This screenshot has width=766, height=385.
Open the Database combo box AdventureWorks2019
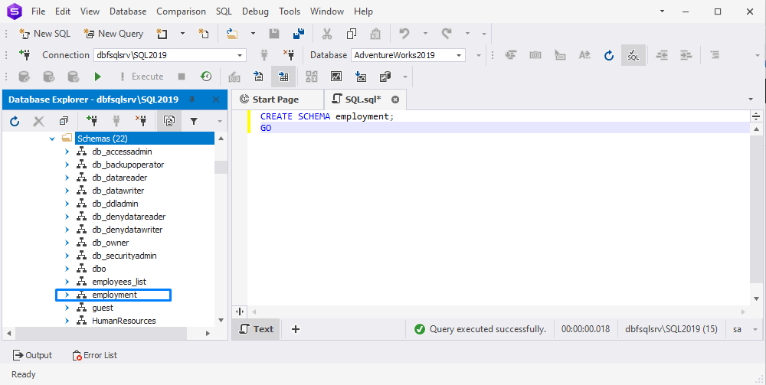(x=408, y=55)
